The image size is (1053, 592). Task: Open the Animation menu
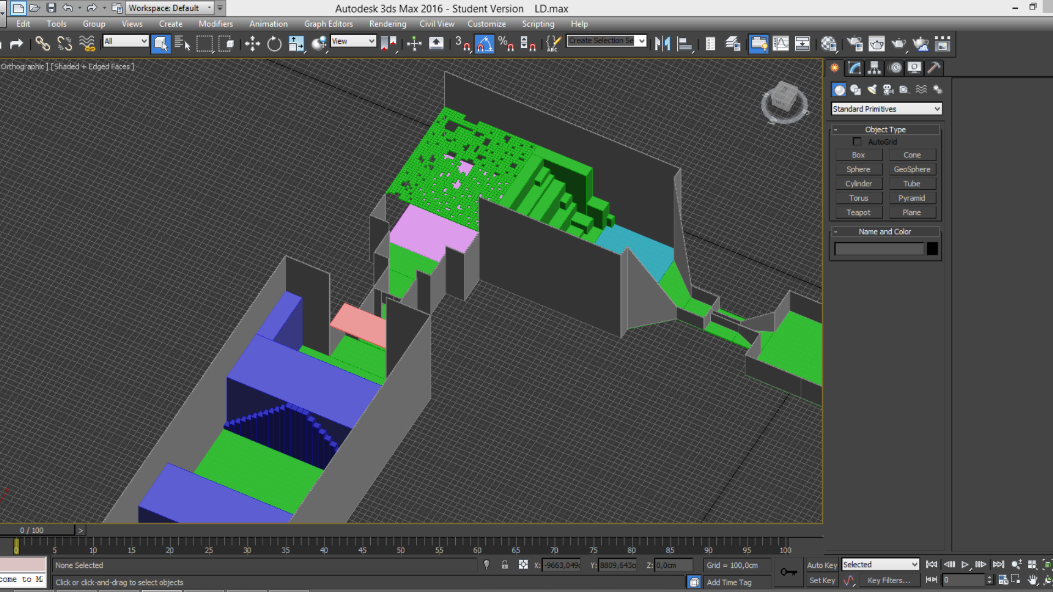[x=268, y=24]
